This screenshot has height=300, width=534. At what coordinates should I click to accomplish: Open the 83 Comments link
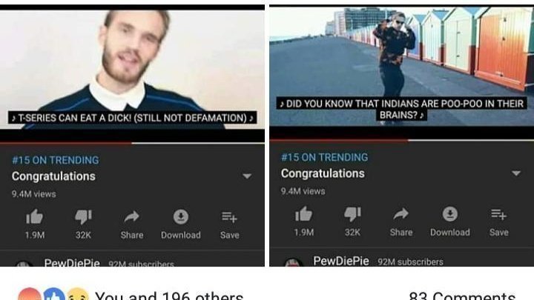click(x=462, y=296)
